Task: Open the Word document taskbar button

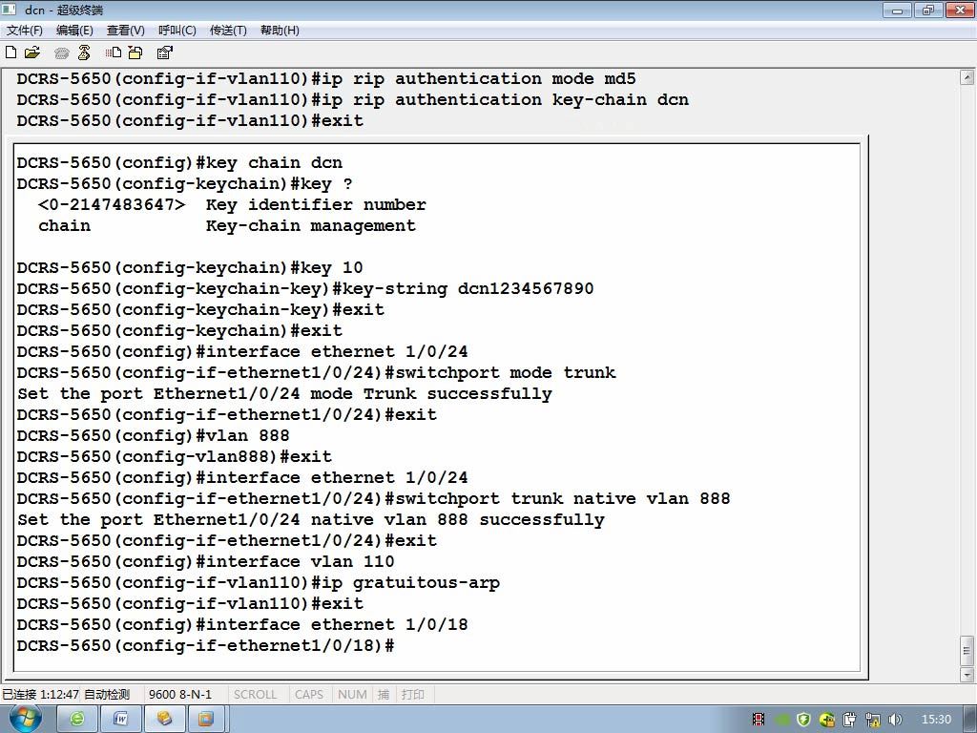Action: [x=121, y=720]
